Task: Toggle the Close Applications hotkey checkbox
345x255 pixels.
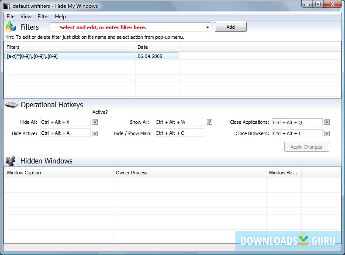Action: pos(327,122)
